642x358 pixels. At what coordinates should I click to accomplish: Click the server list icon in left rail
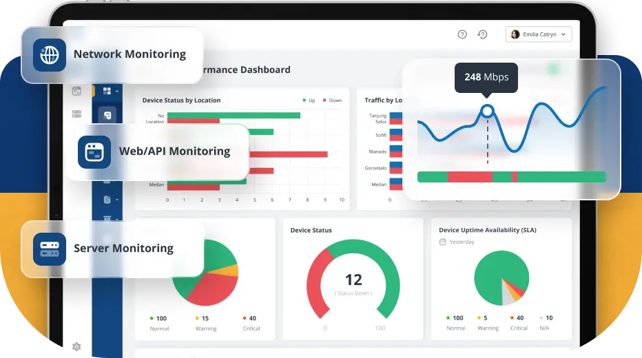point(76,114)
